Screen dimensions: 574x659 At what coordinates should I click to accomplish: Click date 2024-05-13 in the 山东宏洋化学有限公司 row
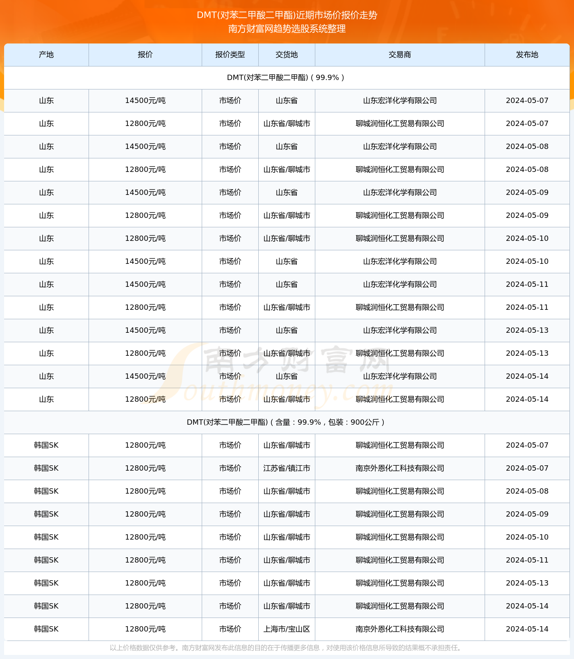click(x=527, y=330)
